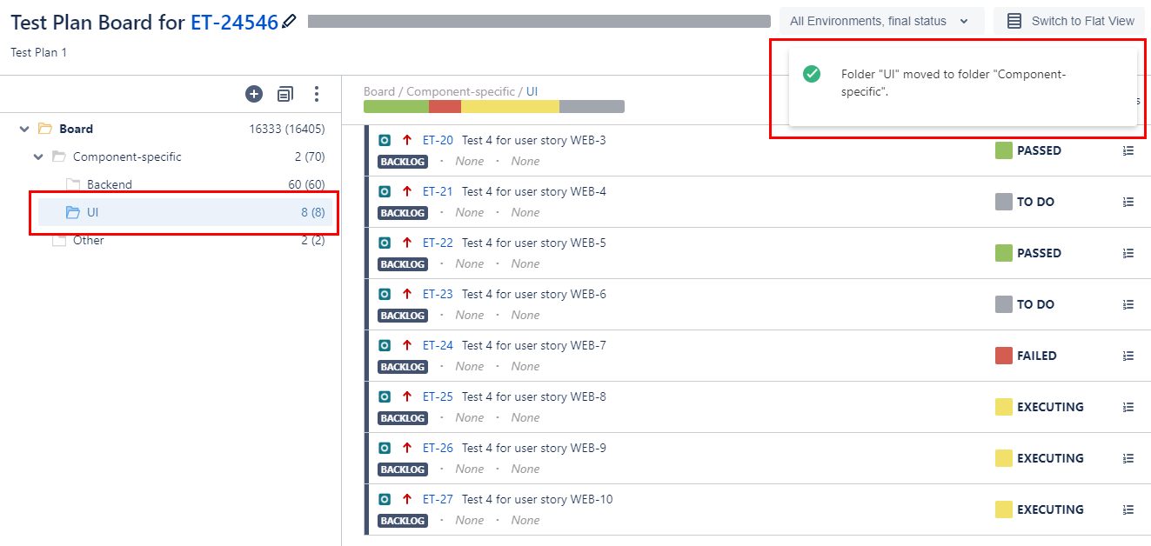Open issue link ET-24

[438, 345]
